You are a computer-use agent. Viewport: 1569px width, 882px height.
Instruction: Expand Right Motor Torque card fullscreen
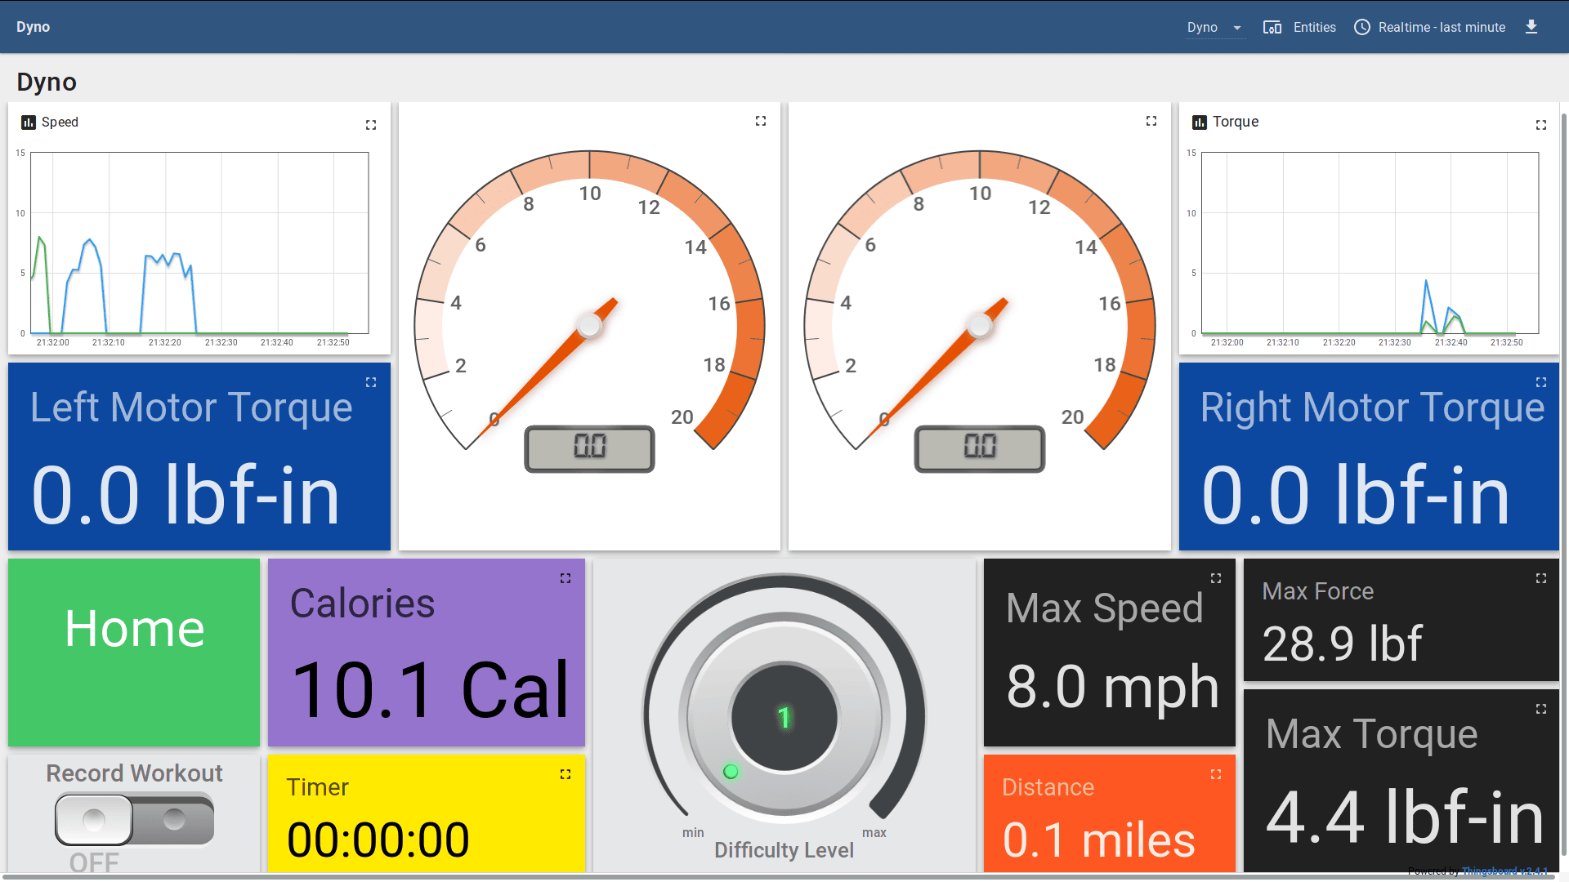(x=1541, y=382)
